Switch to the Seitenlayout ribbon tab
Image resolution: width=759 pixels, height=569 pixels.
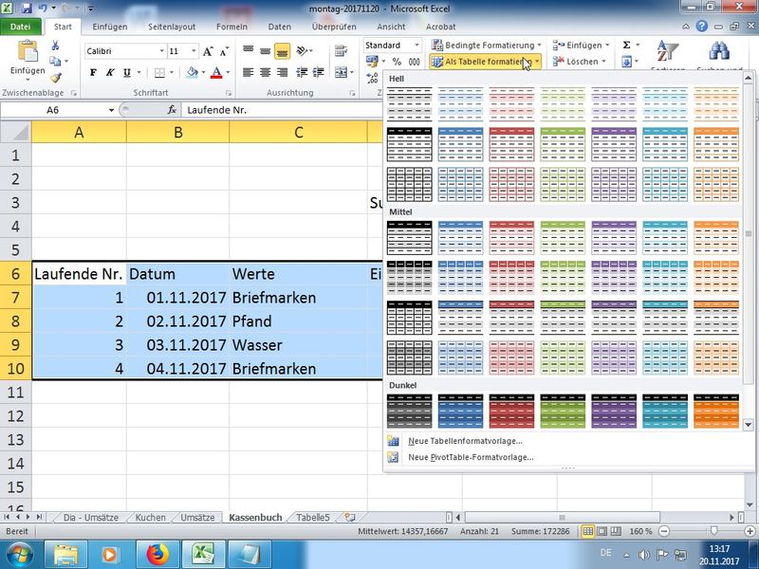(172, 27)
